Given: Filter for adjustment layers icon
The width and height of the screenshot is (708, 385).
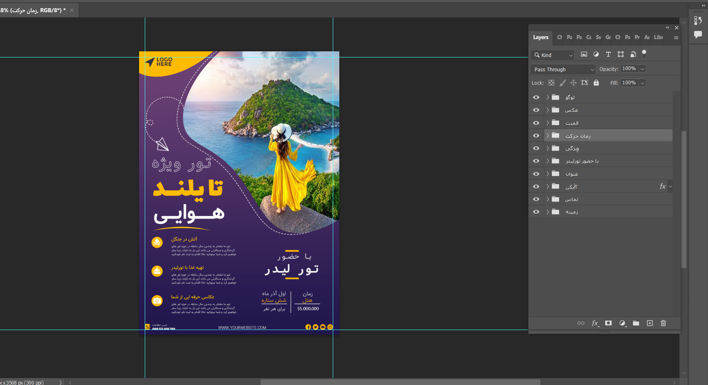Looking at the screenshot, I should (x=596, y=54).
